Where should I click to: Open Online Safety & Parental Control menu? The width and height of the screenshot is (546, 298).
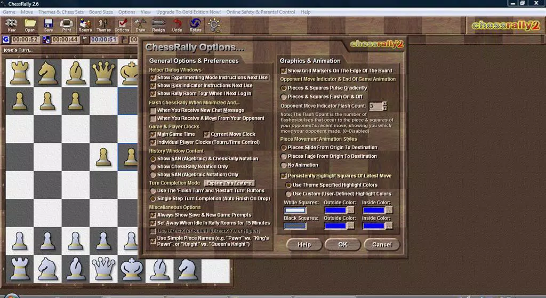(x=260, y=12)
